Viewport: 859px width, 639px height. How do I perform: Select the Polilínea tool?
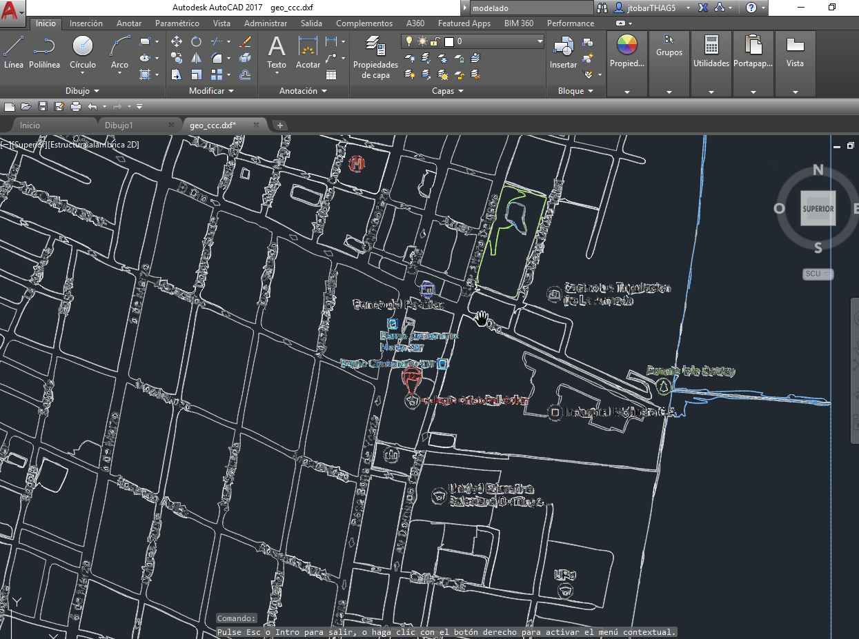click(x=44, y=52)
